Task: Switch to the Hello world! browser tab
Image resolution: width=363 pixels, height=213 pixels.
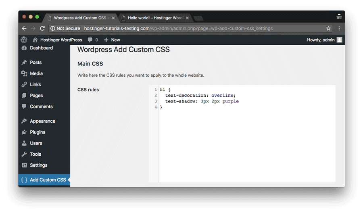Action: pyautogui.click(x=155, y=18)
